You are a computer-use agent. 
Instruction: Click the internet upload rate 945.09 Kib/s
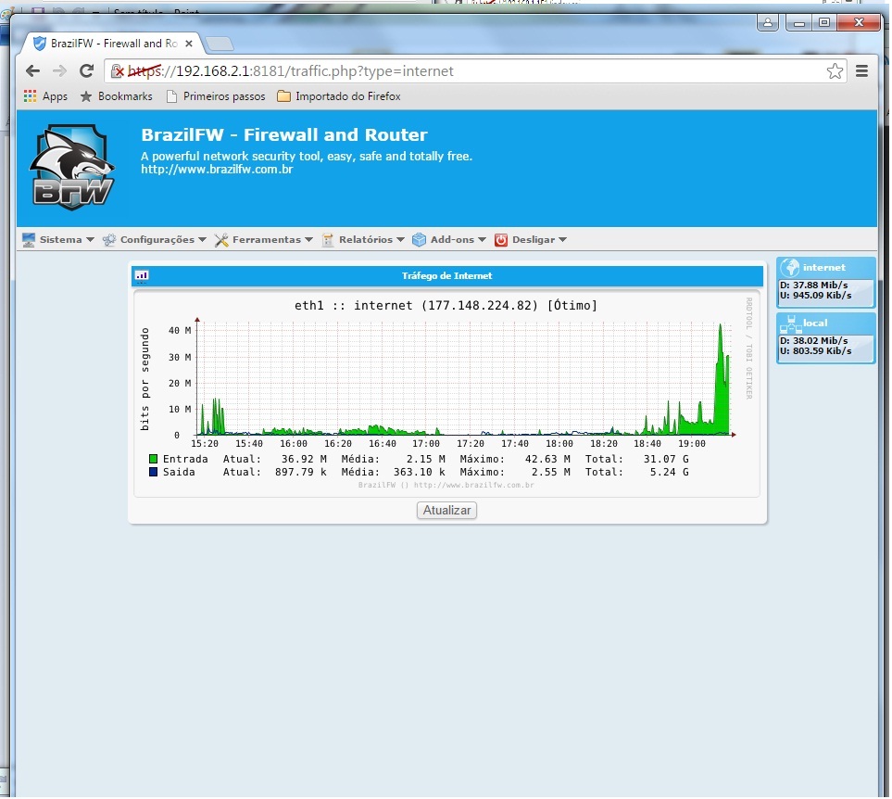816,296
